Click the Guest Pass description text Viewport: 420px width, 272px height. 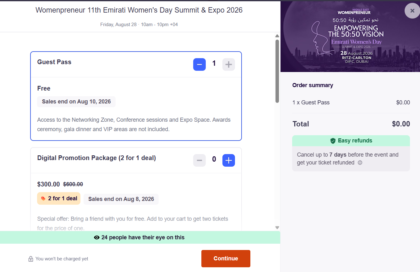[134, 125]
